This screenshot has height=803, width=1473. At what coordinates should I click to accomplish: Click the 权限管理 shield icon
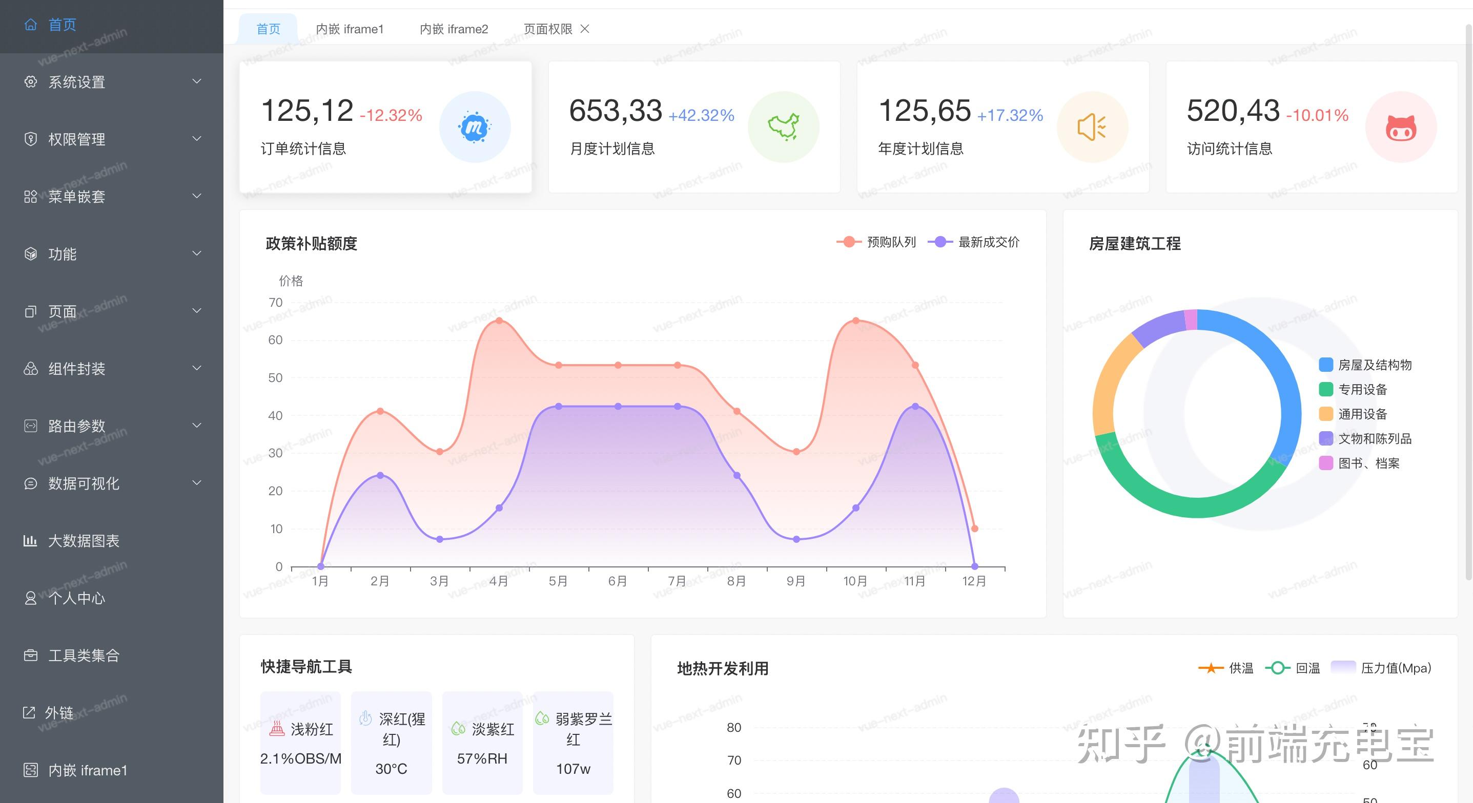click(30, 139)
